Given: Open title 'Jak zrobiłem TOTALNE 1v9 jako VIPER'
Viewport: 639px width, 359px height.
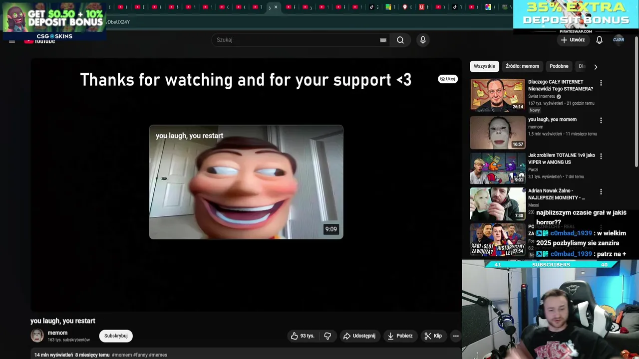Looking at the screenshot, I should (x=562, y=159).
